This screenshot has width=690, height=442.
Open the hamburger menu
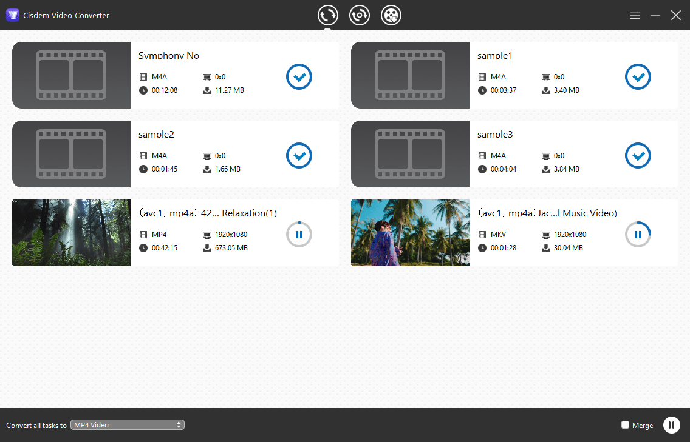[x=635, y=15]
